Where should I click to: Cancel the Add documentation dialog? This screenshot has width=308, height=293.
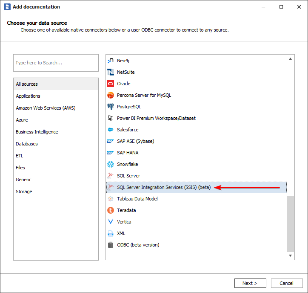click(286, 283)
